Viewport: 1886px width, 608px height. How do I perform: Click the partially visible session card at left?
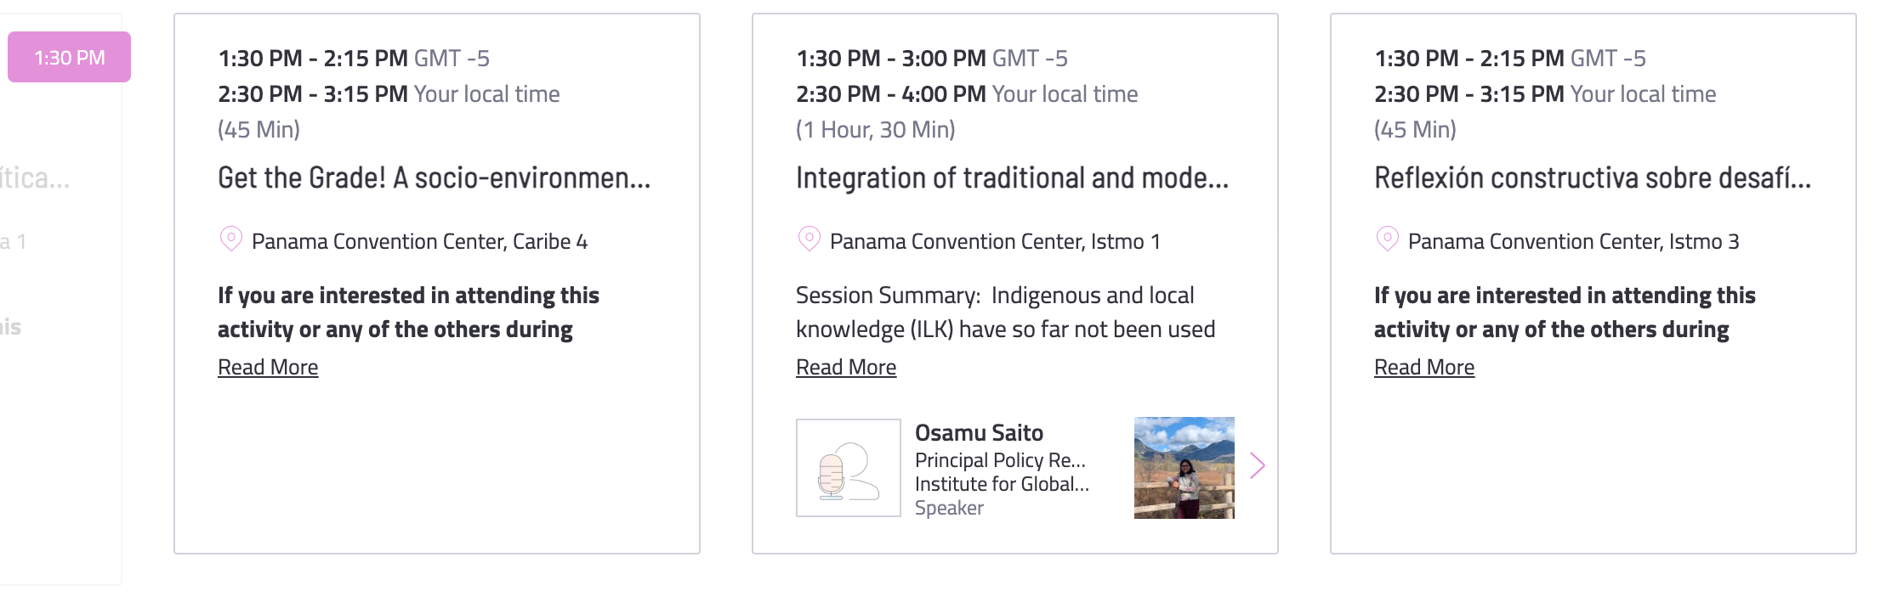pyautogui.click(x=60, y=297)
